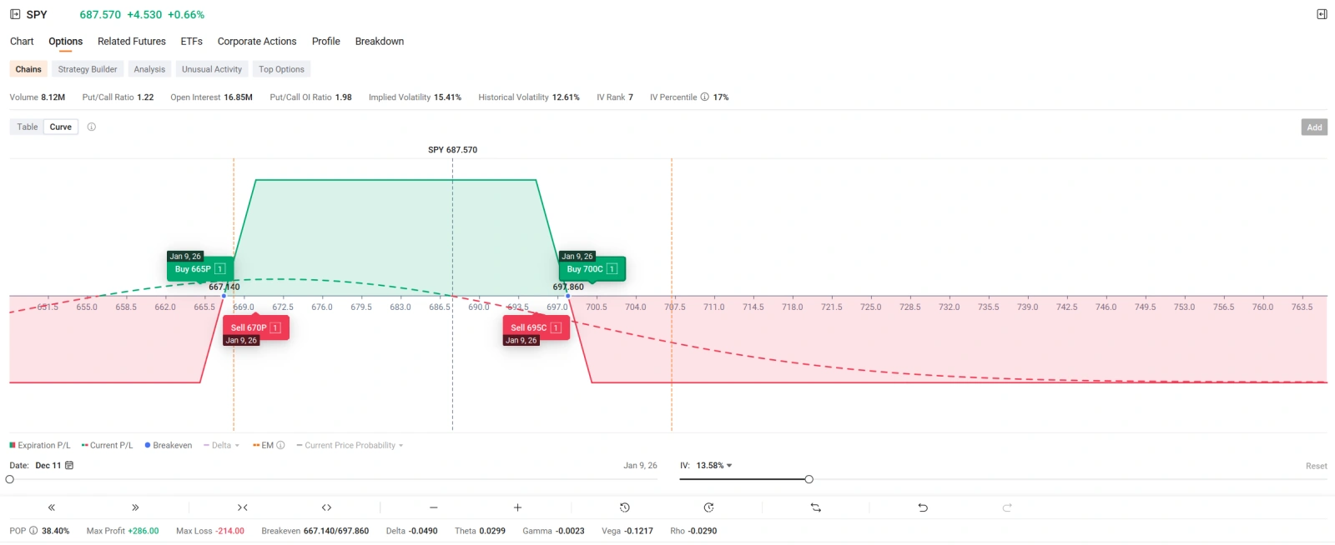Go to Corporate Actions tab
Viewport: 1335px width, 545px height.
coord(257,42)
